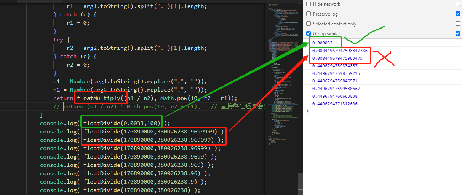The height and width of the screenshot is (195, 462).
Task: Enable the Hide network checkbox
Action: click(309, 4)
